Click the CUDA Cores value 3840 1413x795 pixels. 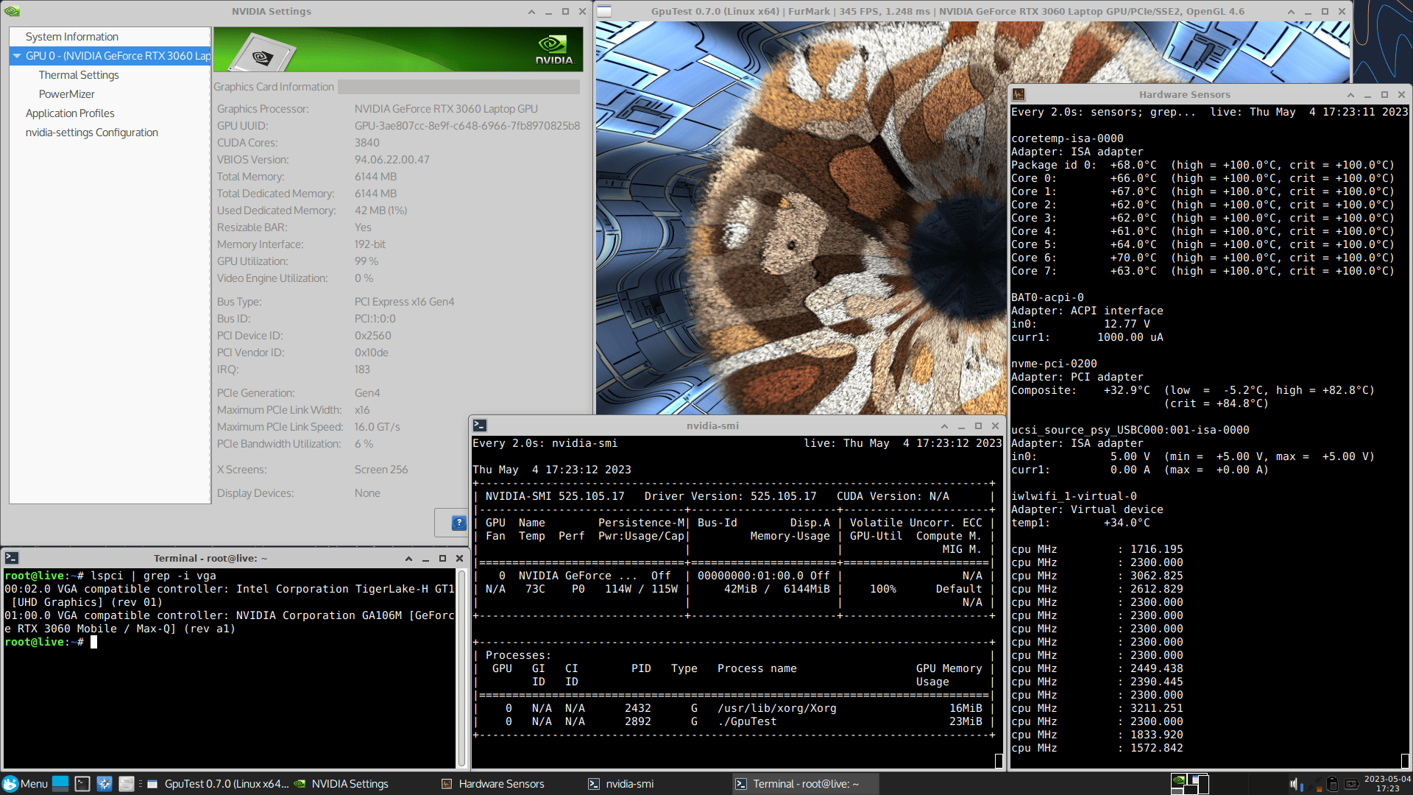pyautogui.click(x=367, y=143)
